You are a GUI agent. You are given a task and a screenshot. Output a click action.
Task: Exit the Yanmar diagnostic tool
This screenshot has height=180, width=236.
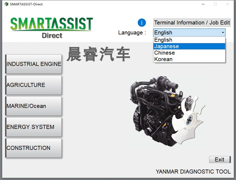[220, 160]
